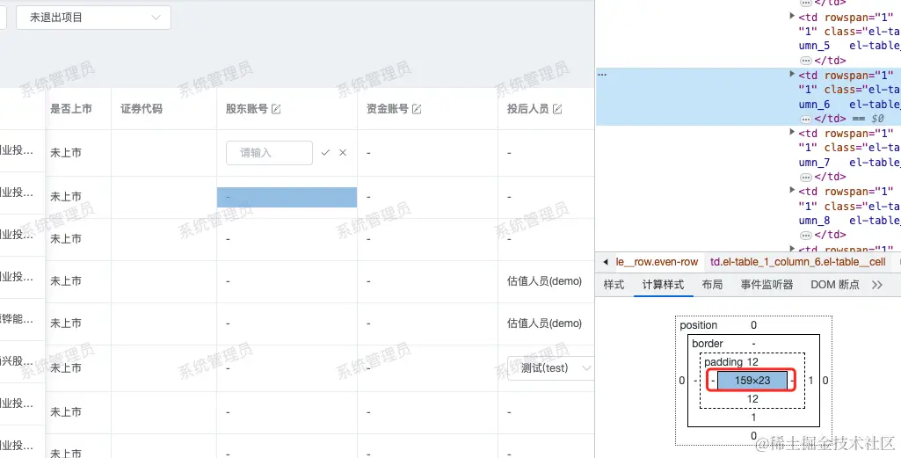Click the 是否上市 column header
The image size is (901, 458).
[71, 109]
